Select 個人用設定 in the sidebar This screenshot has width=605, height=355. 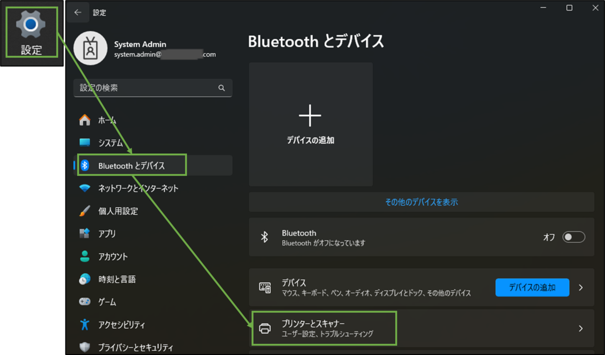153,211
